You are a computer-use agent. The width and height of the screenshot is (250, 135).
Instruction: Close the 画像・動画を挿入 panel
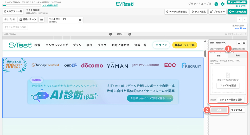pyautogui.click(x=244, y=43)
